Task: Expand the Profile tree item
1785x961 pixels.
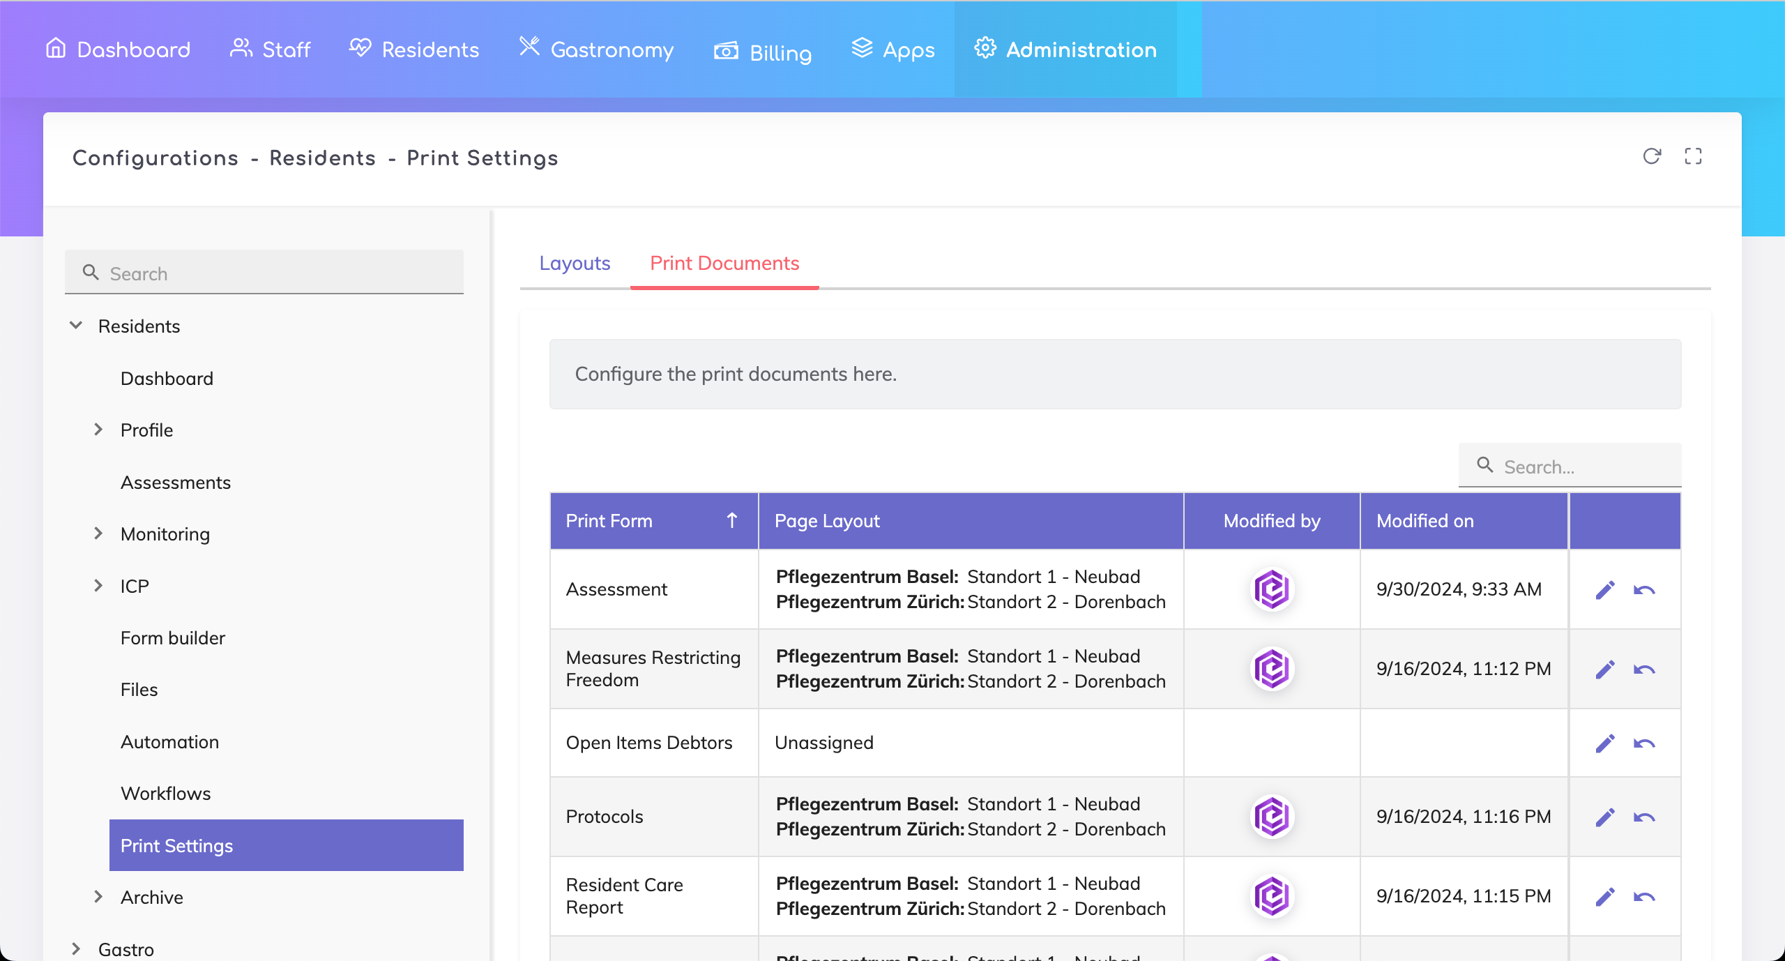Action: tap(98, 430)
